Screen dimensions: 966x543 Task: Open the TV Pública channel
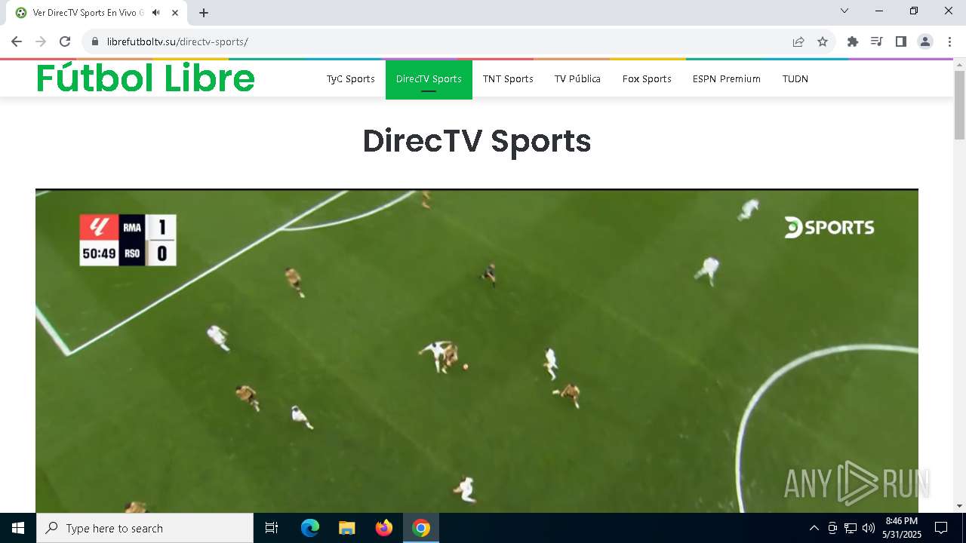pos(577,78)
